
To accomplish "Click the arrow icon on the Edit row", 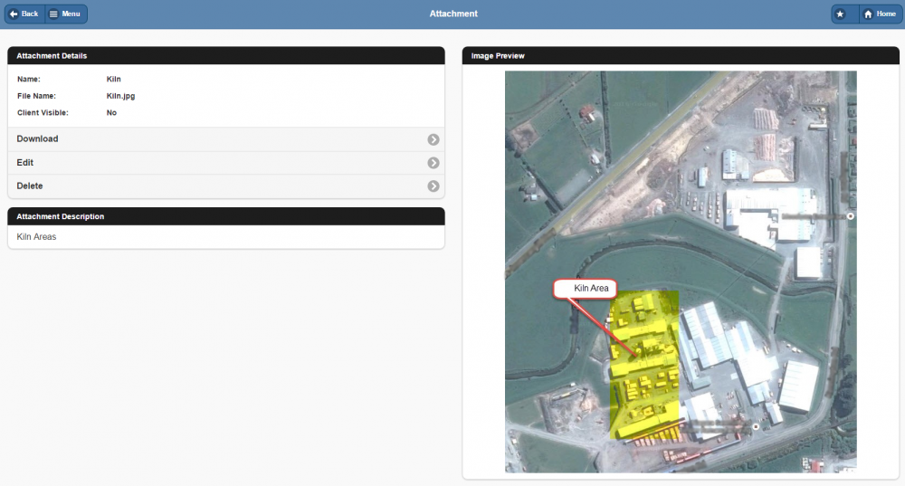I will [433, 163].
